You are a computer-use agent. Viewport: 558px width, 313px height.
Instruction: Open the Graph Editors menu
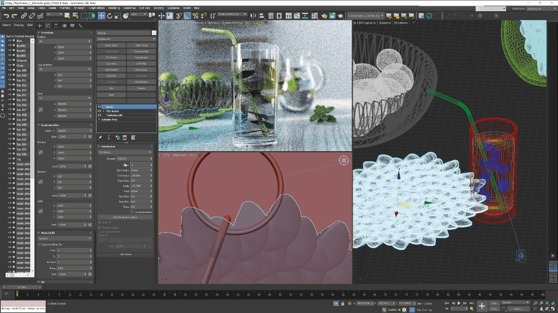pos(97,7)
